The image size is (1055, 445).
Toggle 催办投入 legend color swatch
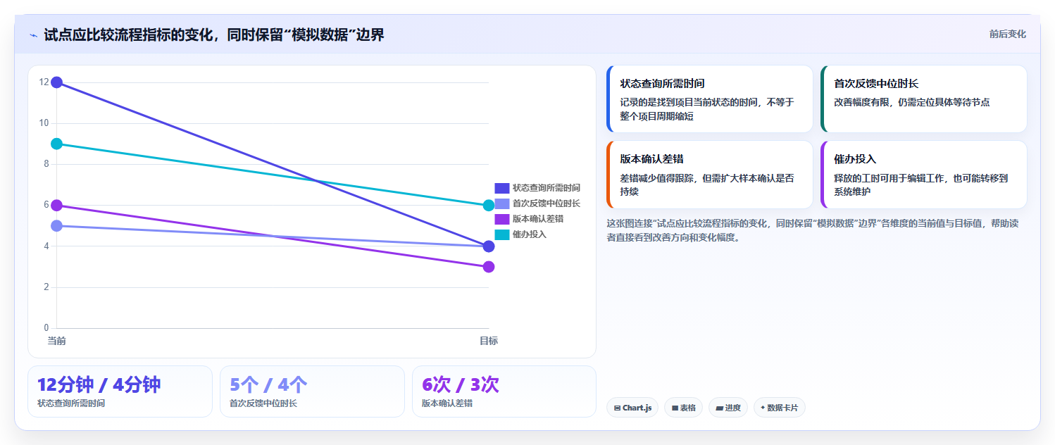[x=501, y=234]
